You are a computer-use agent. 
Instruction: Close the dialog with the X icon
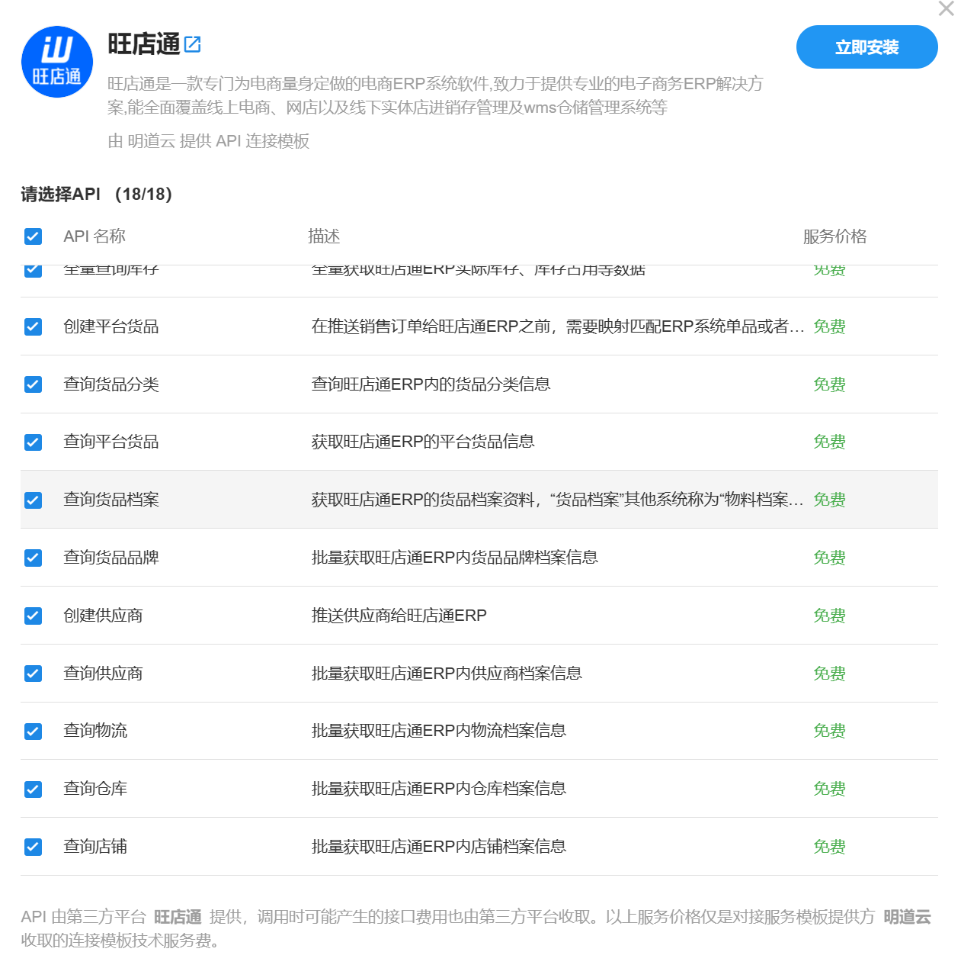[x=946, y=9]
